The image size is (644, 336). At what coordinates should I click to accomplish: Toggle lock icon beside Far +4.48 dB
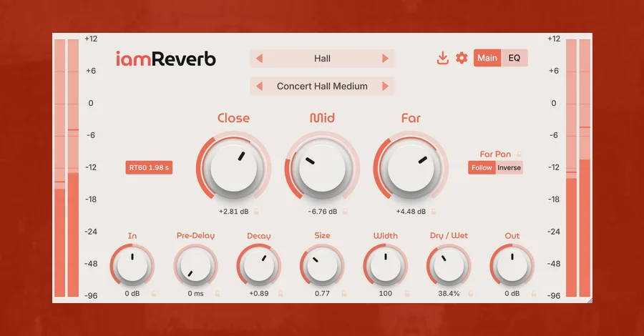(434, 212)
